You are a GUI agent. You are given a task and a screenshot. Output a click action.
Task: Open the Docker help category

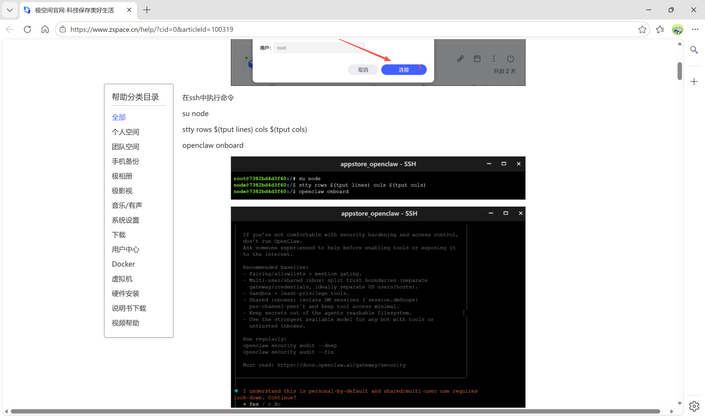click(x=123, y=264)
